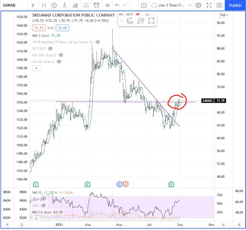The width and height of the screenshot is (246, 230).
Task: Undo the last chart action
Action: [117, 5]
